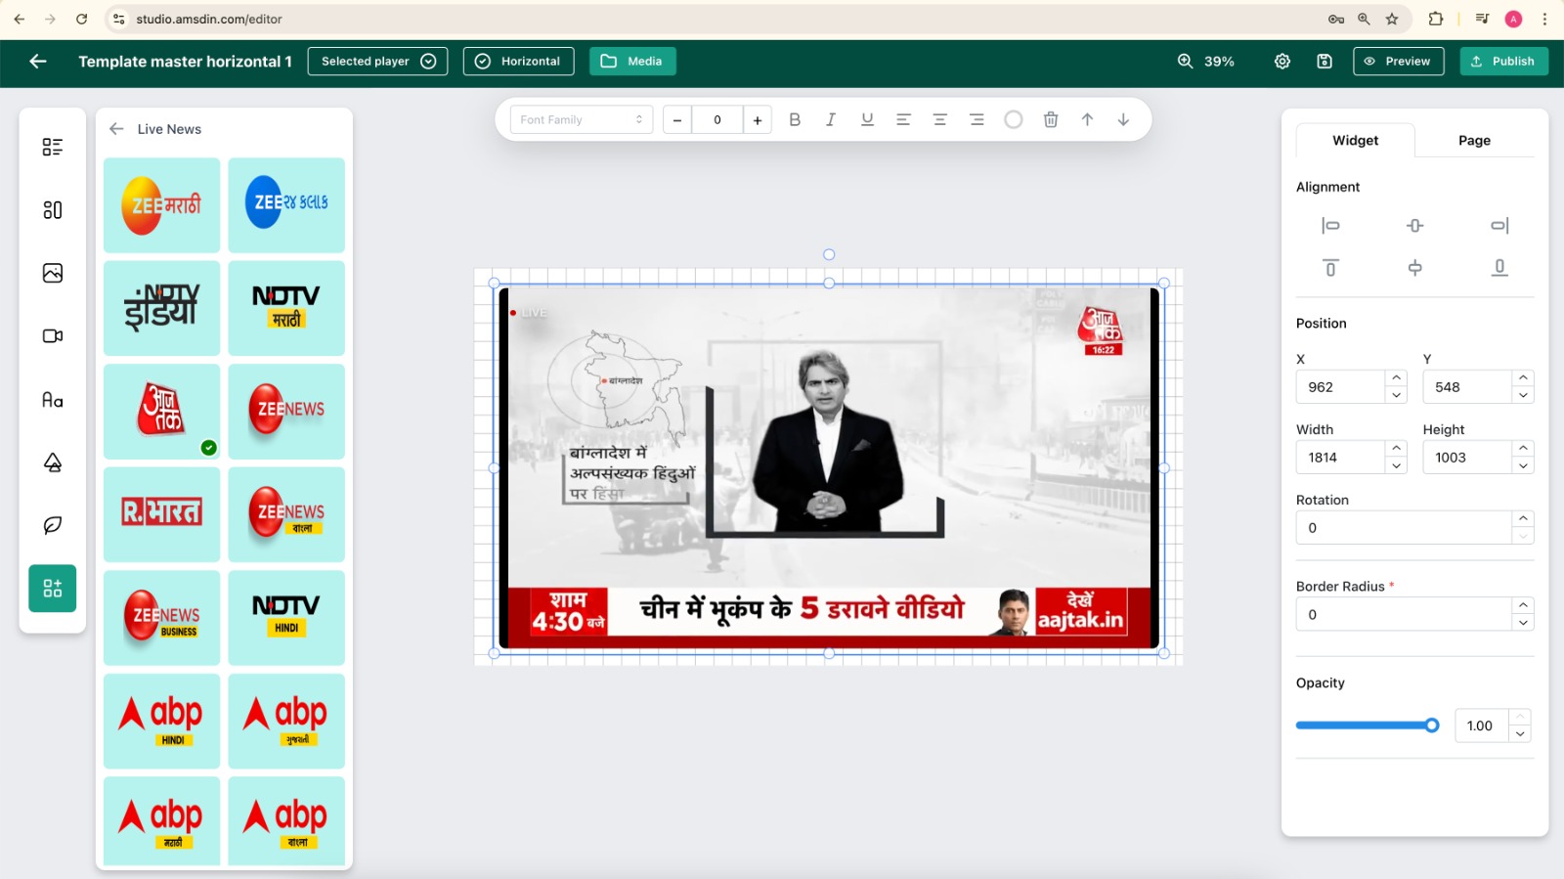1564x879 pixels.
Task: Open the text color circle swatch
Action: [1014, 119]
